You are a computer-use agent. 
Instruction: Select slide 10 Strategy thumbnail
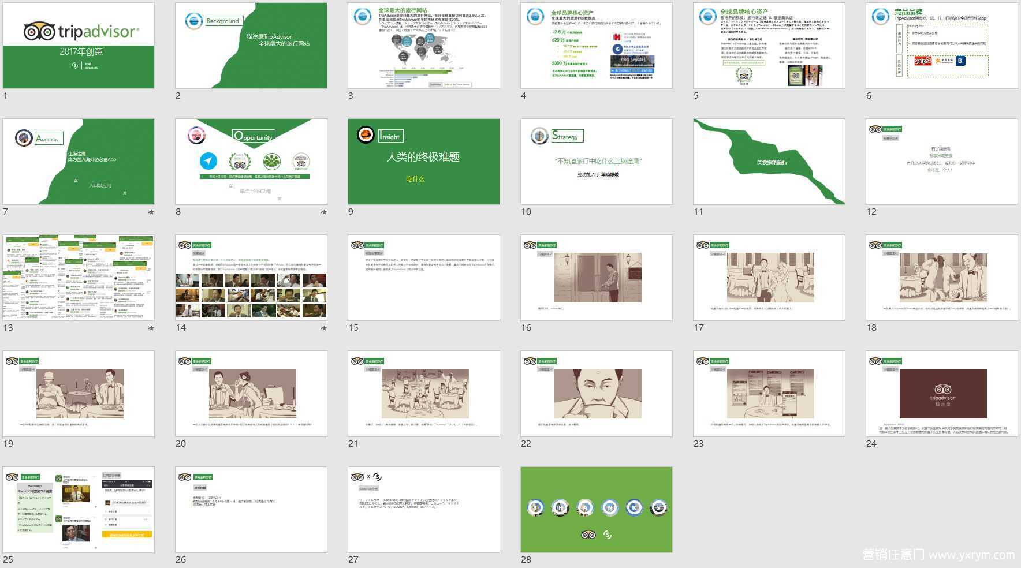tap(597, 162)
